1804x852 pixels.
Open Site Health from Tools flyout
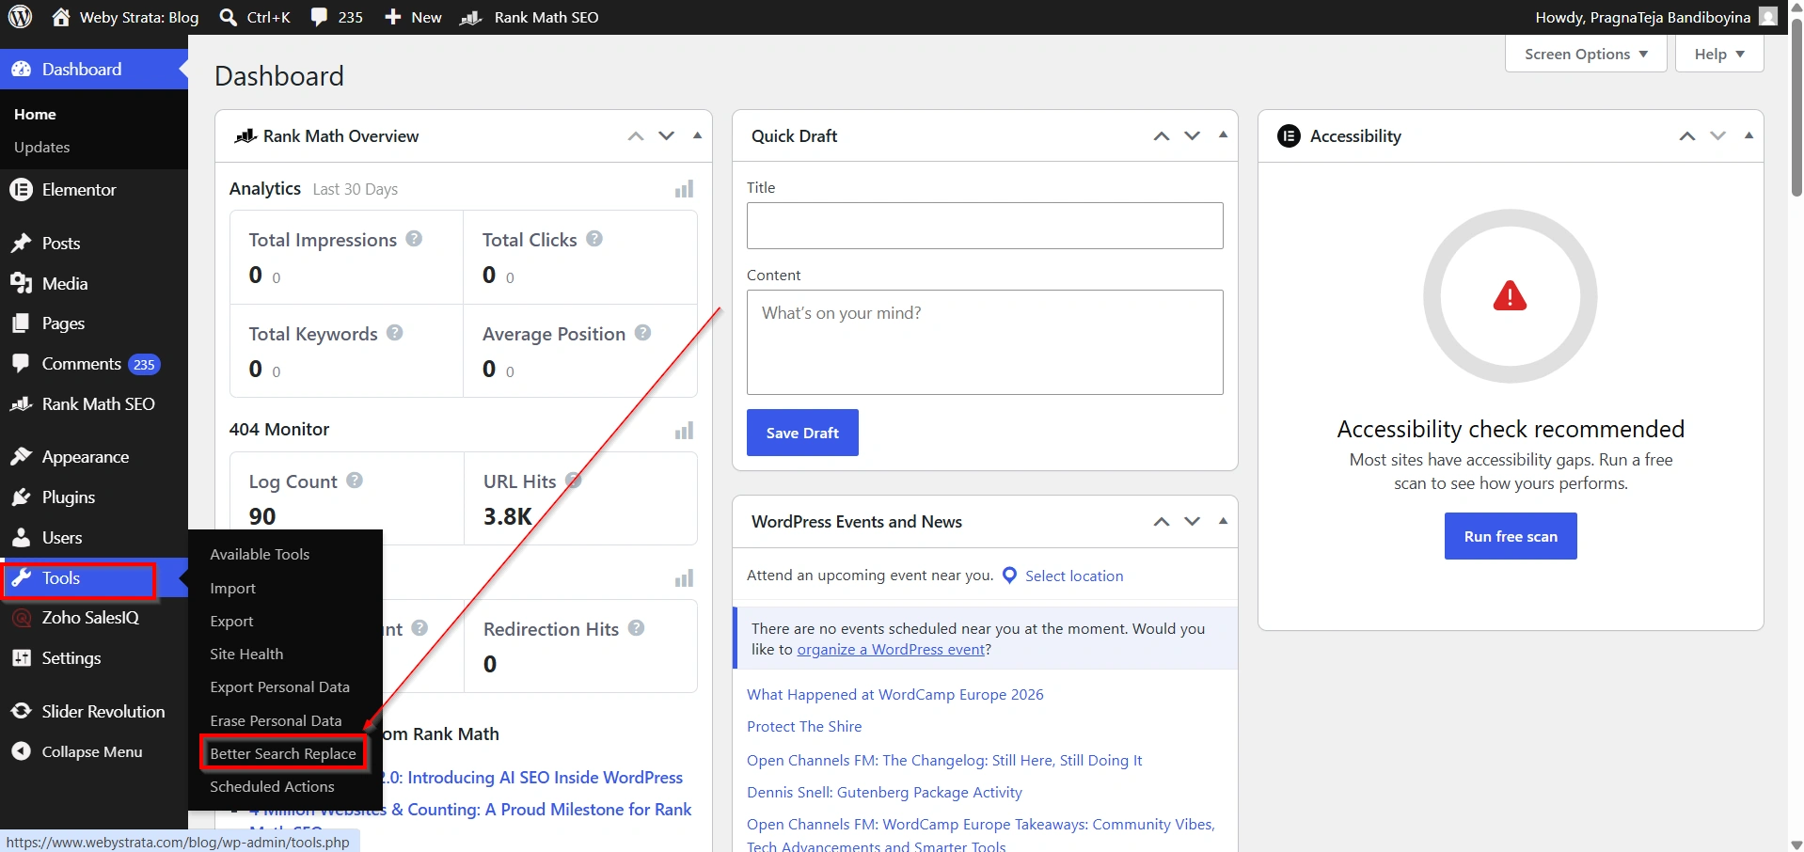click(x=246, y=654)
